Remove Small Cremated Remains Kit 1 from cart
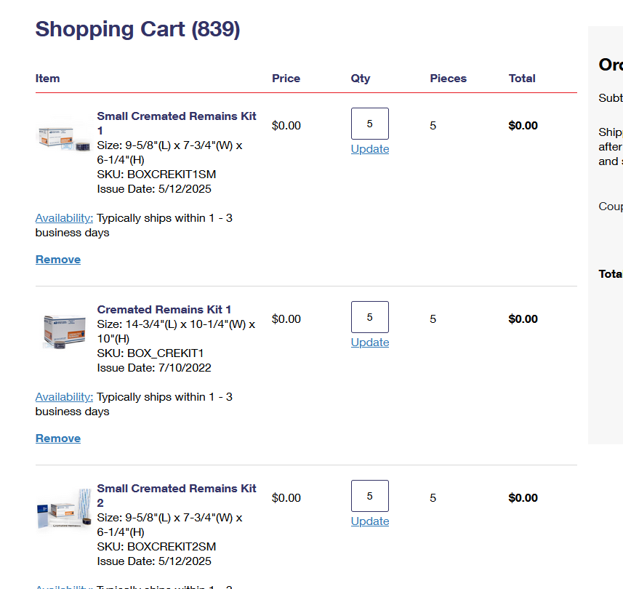Image resolution: width=623 pixels, height=589 pixels. pyautogui.click(x=58, y=260)
